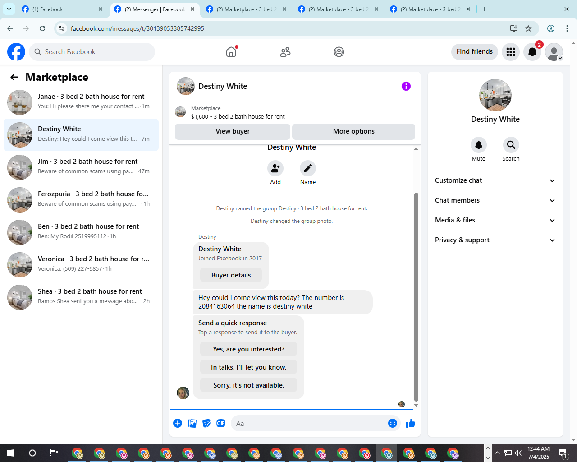Open the emoji picker in message box
This screenshot has height=462, width=577.
[393, 423]
